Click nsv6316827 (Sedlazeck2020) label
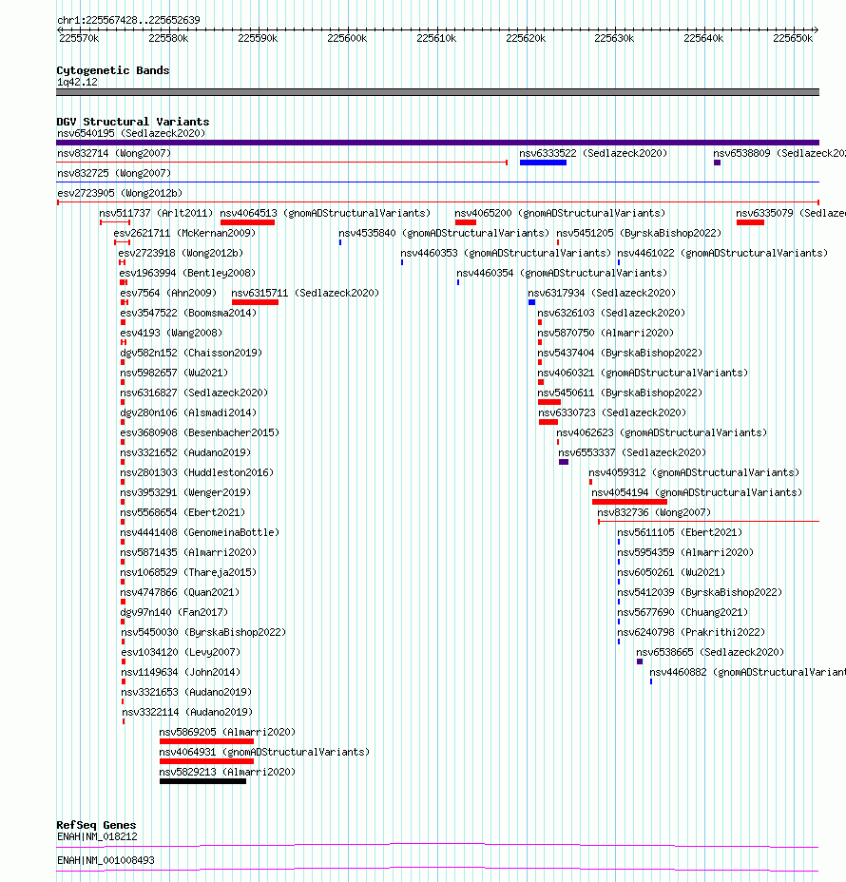This screenshot has height=882, width=846. click(194, 393)
